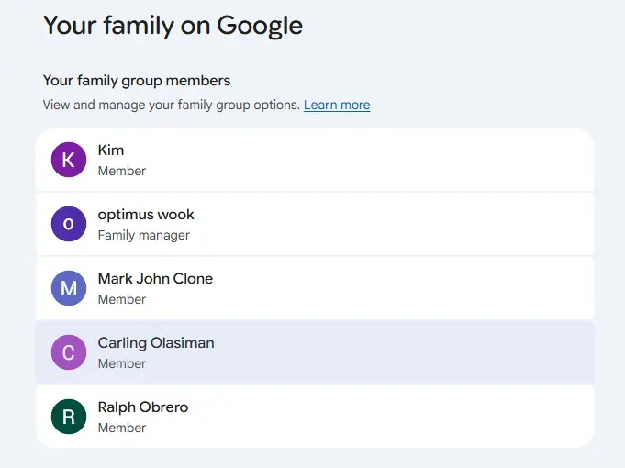Click Carling Olasiman's C avatar

coord(69,352)
